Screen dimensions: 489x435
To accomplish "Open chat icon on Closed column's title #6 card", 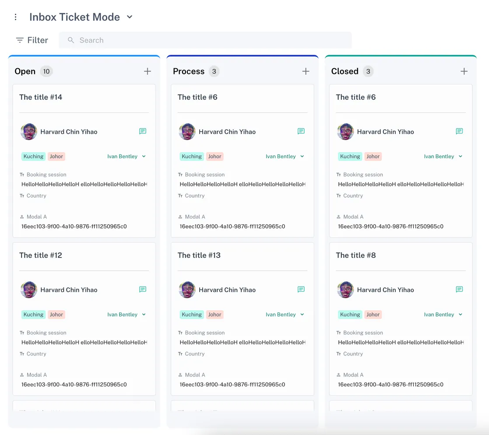I will click(x=459, y=131).
